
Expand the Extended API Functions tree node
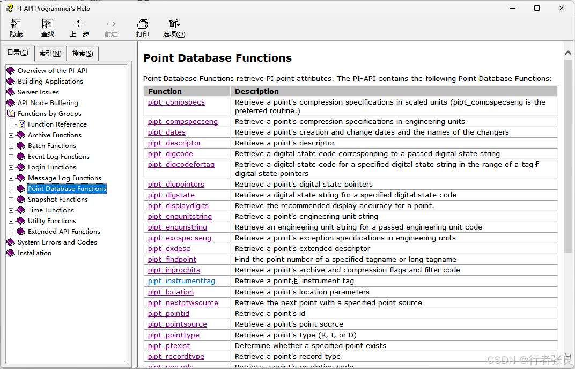[11, 232]
